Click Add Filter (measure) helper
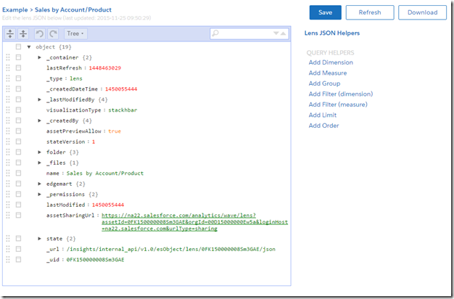 pyautogui.click(x=338, y=105)
